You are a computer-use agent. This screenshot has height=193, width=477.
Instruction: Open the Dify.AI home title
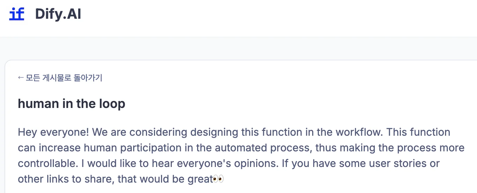(x=58, y=14)
